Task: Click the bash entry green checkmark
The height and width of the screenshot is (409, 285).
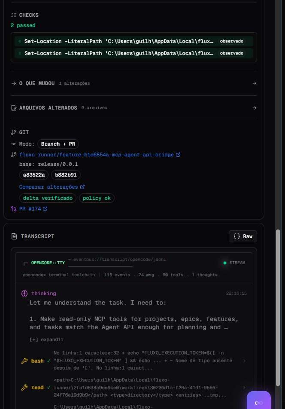Action: point(49,361)
